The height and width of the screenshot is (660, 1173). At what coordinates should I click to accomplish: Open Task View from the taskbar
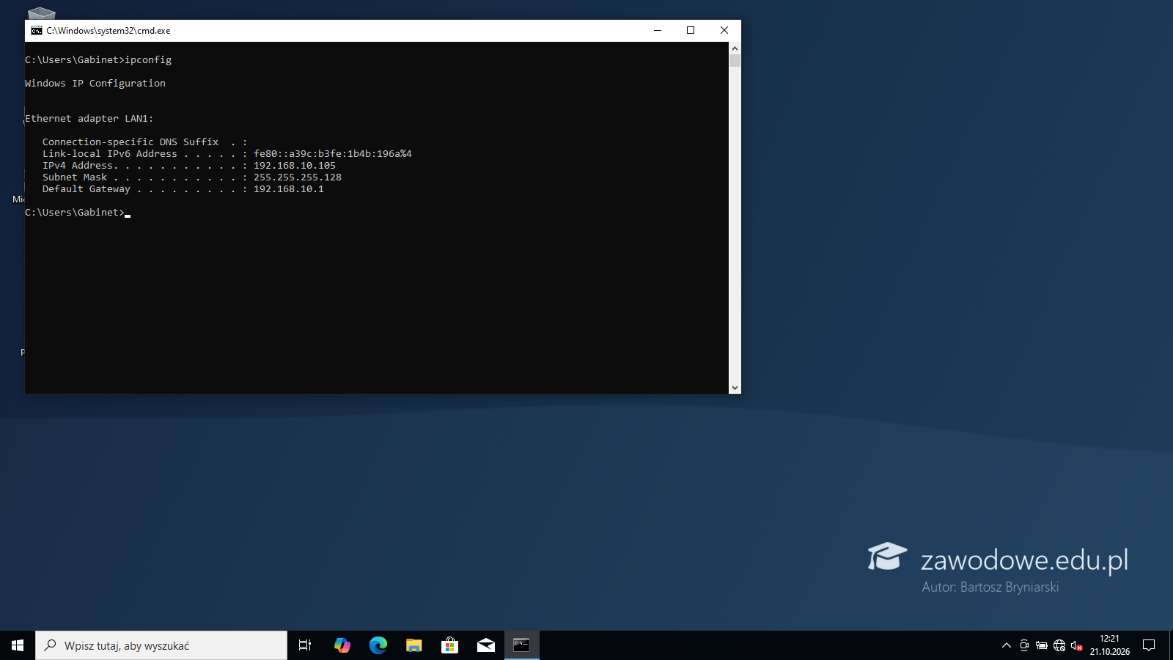pyautogui.click(x=305, y=645)
